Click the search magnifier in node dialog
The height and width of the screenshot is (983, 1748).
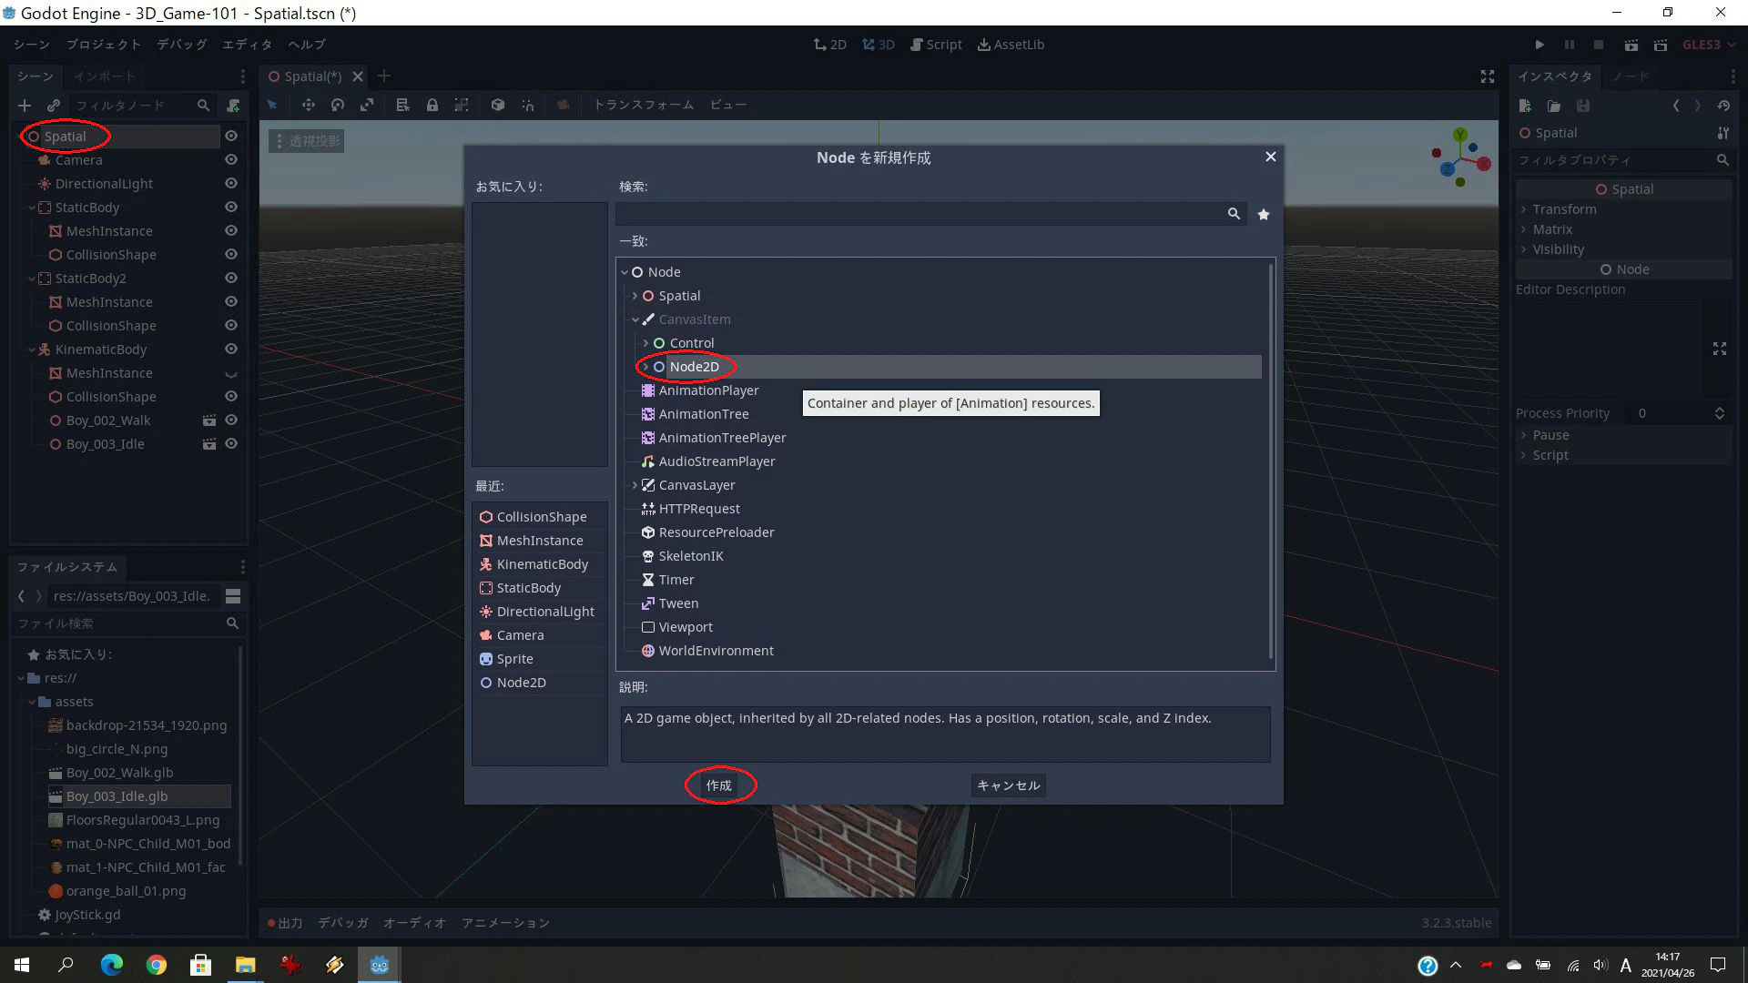click(x=1234, y=213)
